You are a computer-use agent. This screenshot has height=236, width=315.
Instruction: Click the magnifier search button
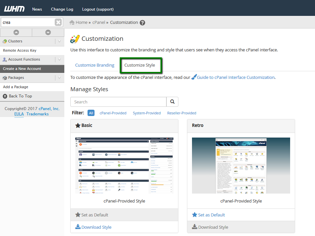[172, 102]
